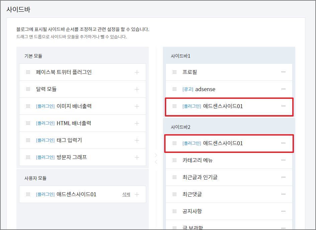Image resolution: width=316 pixels, height=230 pixels.
Task: Add 페이스북 트위터 플러그인 to the sidebar
Action: [x=137, y=72]
